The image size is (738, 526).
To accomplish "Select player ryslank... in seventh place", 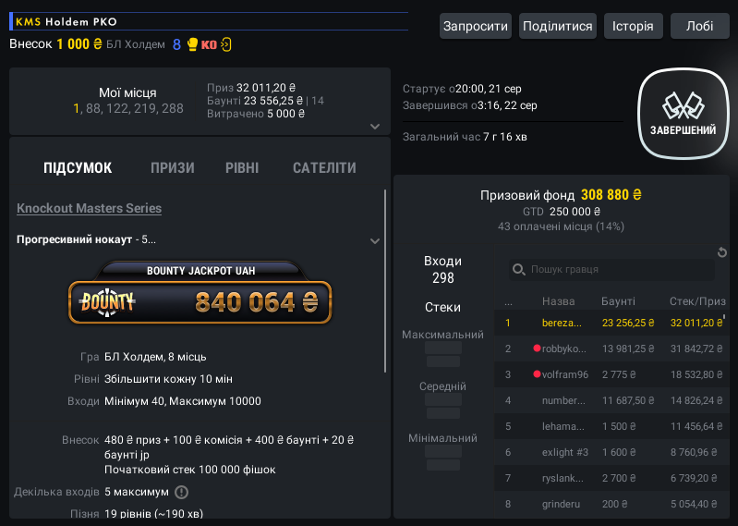I will 611,478.
